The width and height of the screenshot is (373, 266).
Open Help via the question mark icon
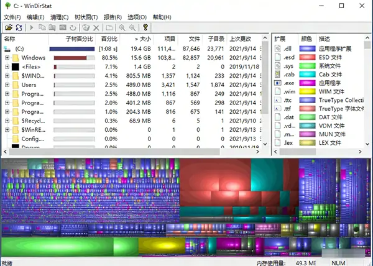click(x=145, y=28)
